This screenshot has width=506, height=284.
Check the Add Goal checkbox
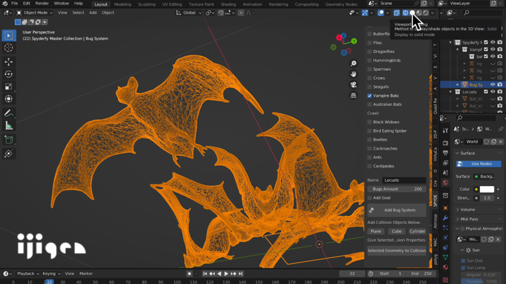(x=369, y=198)
